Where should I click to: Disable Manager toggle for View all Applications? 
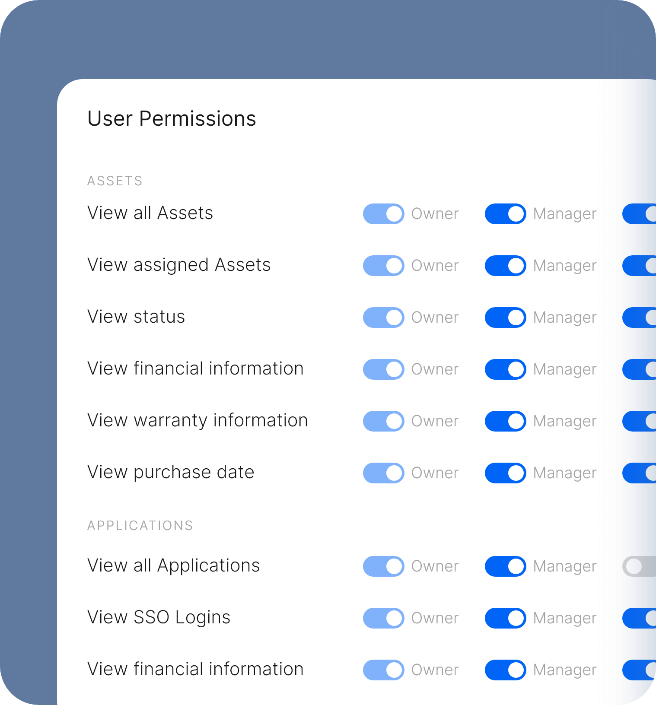(505, 566)
